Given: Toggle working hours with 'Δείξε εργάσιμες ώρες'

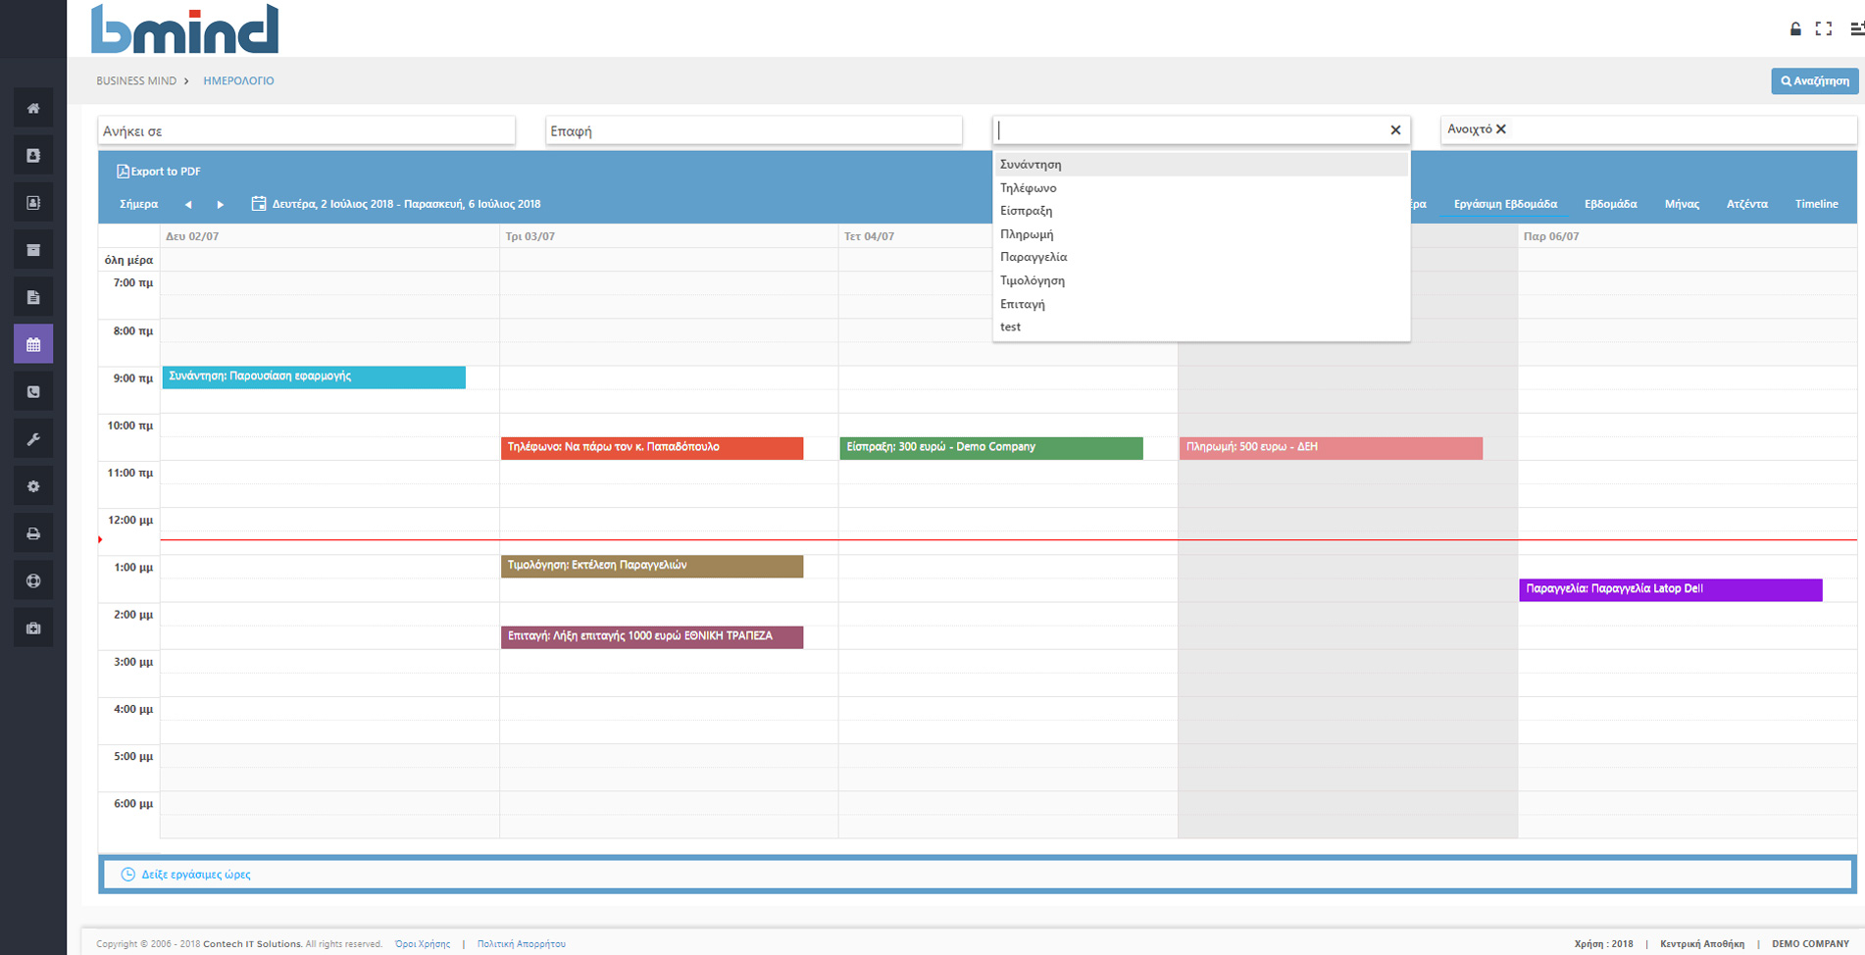Looking at the screenshot, I should [195, 875].
